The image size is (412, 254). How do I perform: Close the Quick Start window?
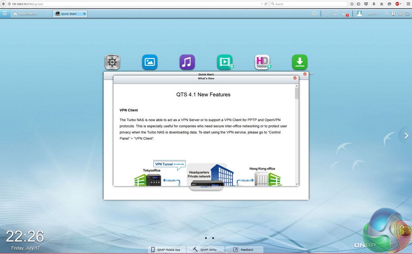[x=305, y=74]
